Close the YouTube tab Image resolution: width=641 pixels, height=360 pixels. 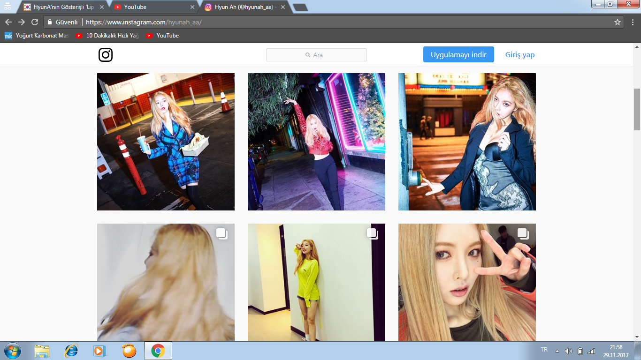coord(192,7)
